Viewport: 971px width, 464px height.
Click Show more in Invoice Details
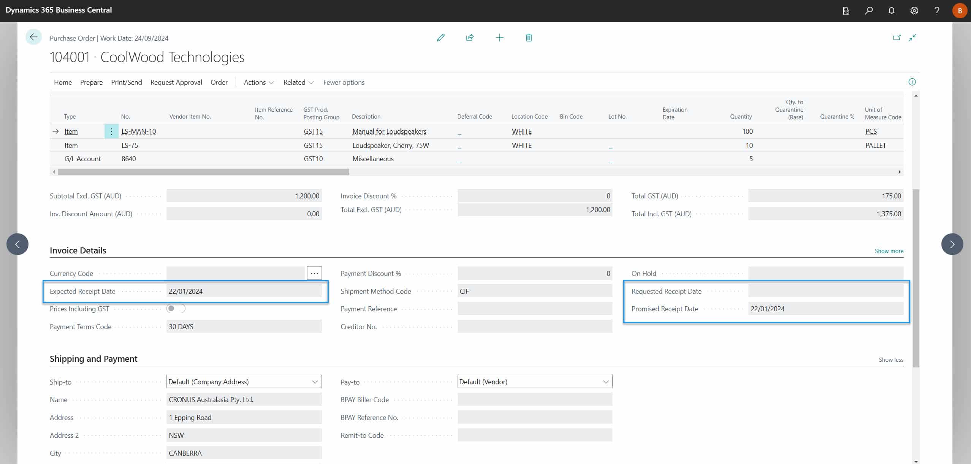point(889,251)
